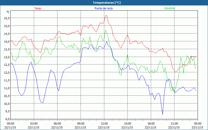
Task: Click the 06:00 time axis label
Action: (x=57, y=124)
